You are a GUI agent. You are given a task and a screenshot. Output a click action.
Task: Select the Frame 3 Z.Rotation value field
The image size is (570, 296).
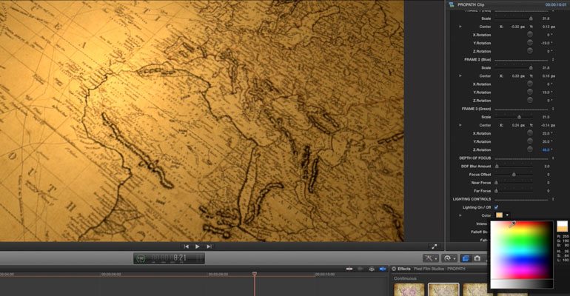(546, 149)
